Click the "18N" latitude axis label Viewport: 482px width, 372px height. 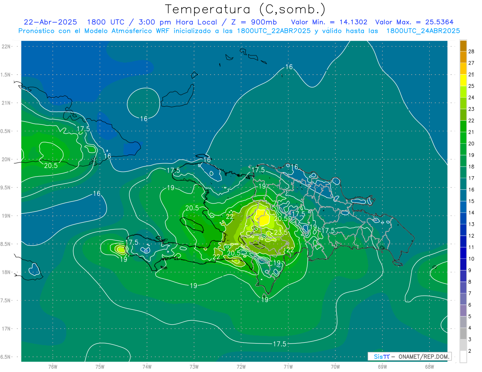tap(6, 272)
